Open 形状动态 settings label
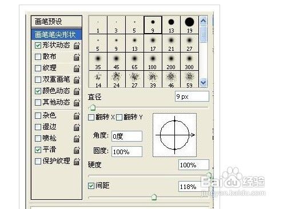This screenshot has height=209, width=283. [56, 45]
